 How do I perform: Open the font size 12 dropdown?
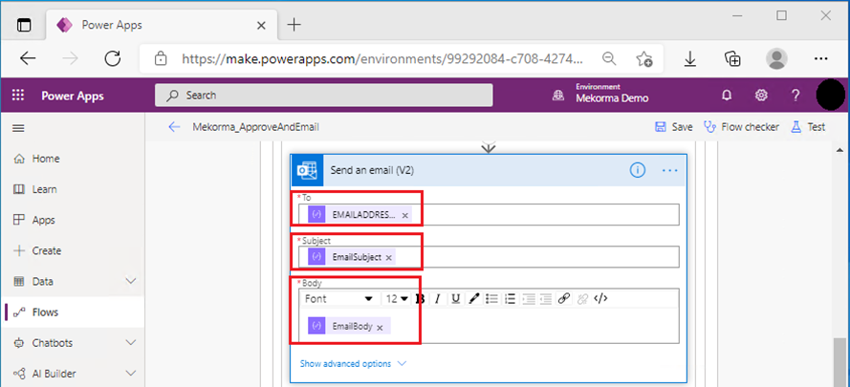[397, 299]
